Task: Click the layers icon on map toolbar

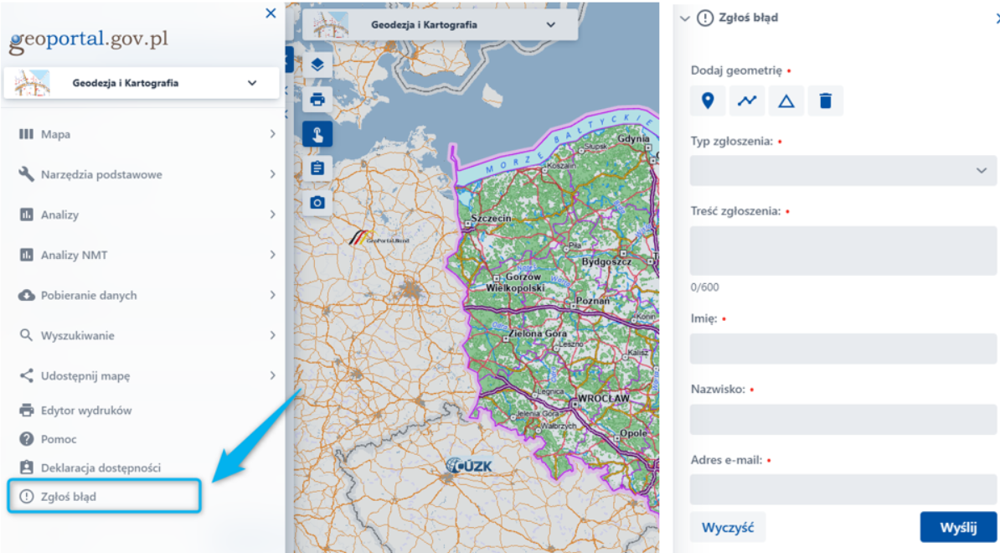Action: click(x=317, y=65)
